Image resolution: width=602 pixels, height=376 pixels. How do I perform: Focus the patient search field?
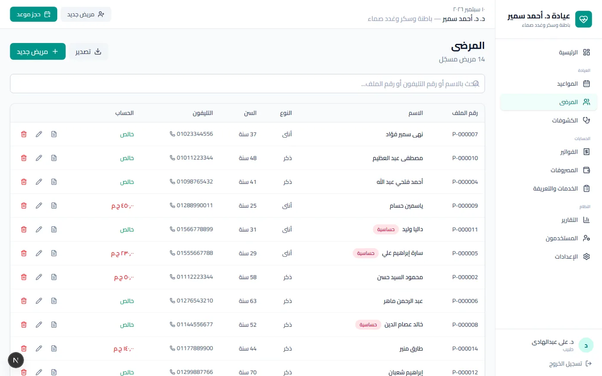pyautogui.click(x=247, y=84)
